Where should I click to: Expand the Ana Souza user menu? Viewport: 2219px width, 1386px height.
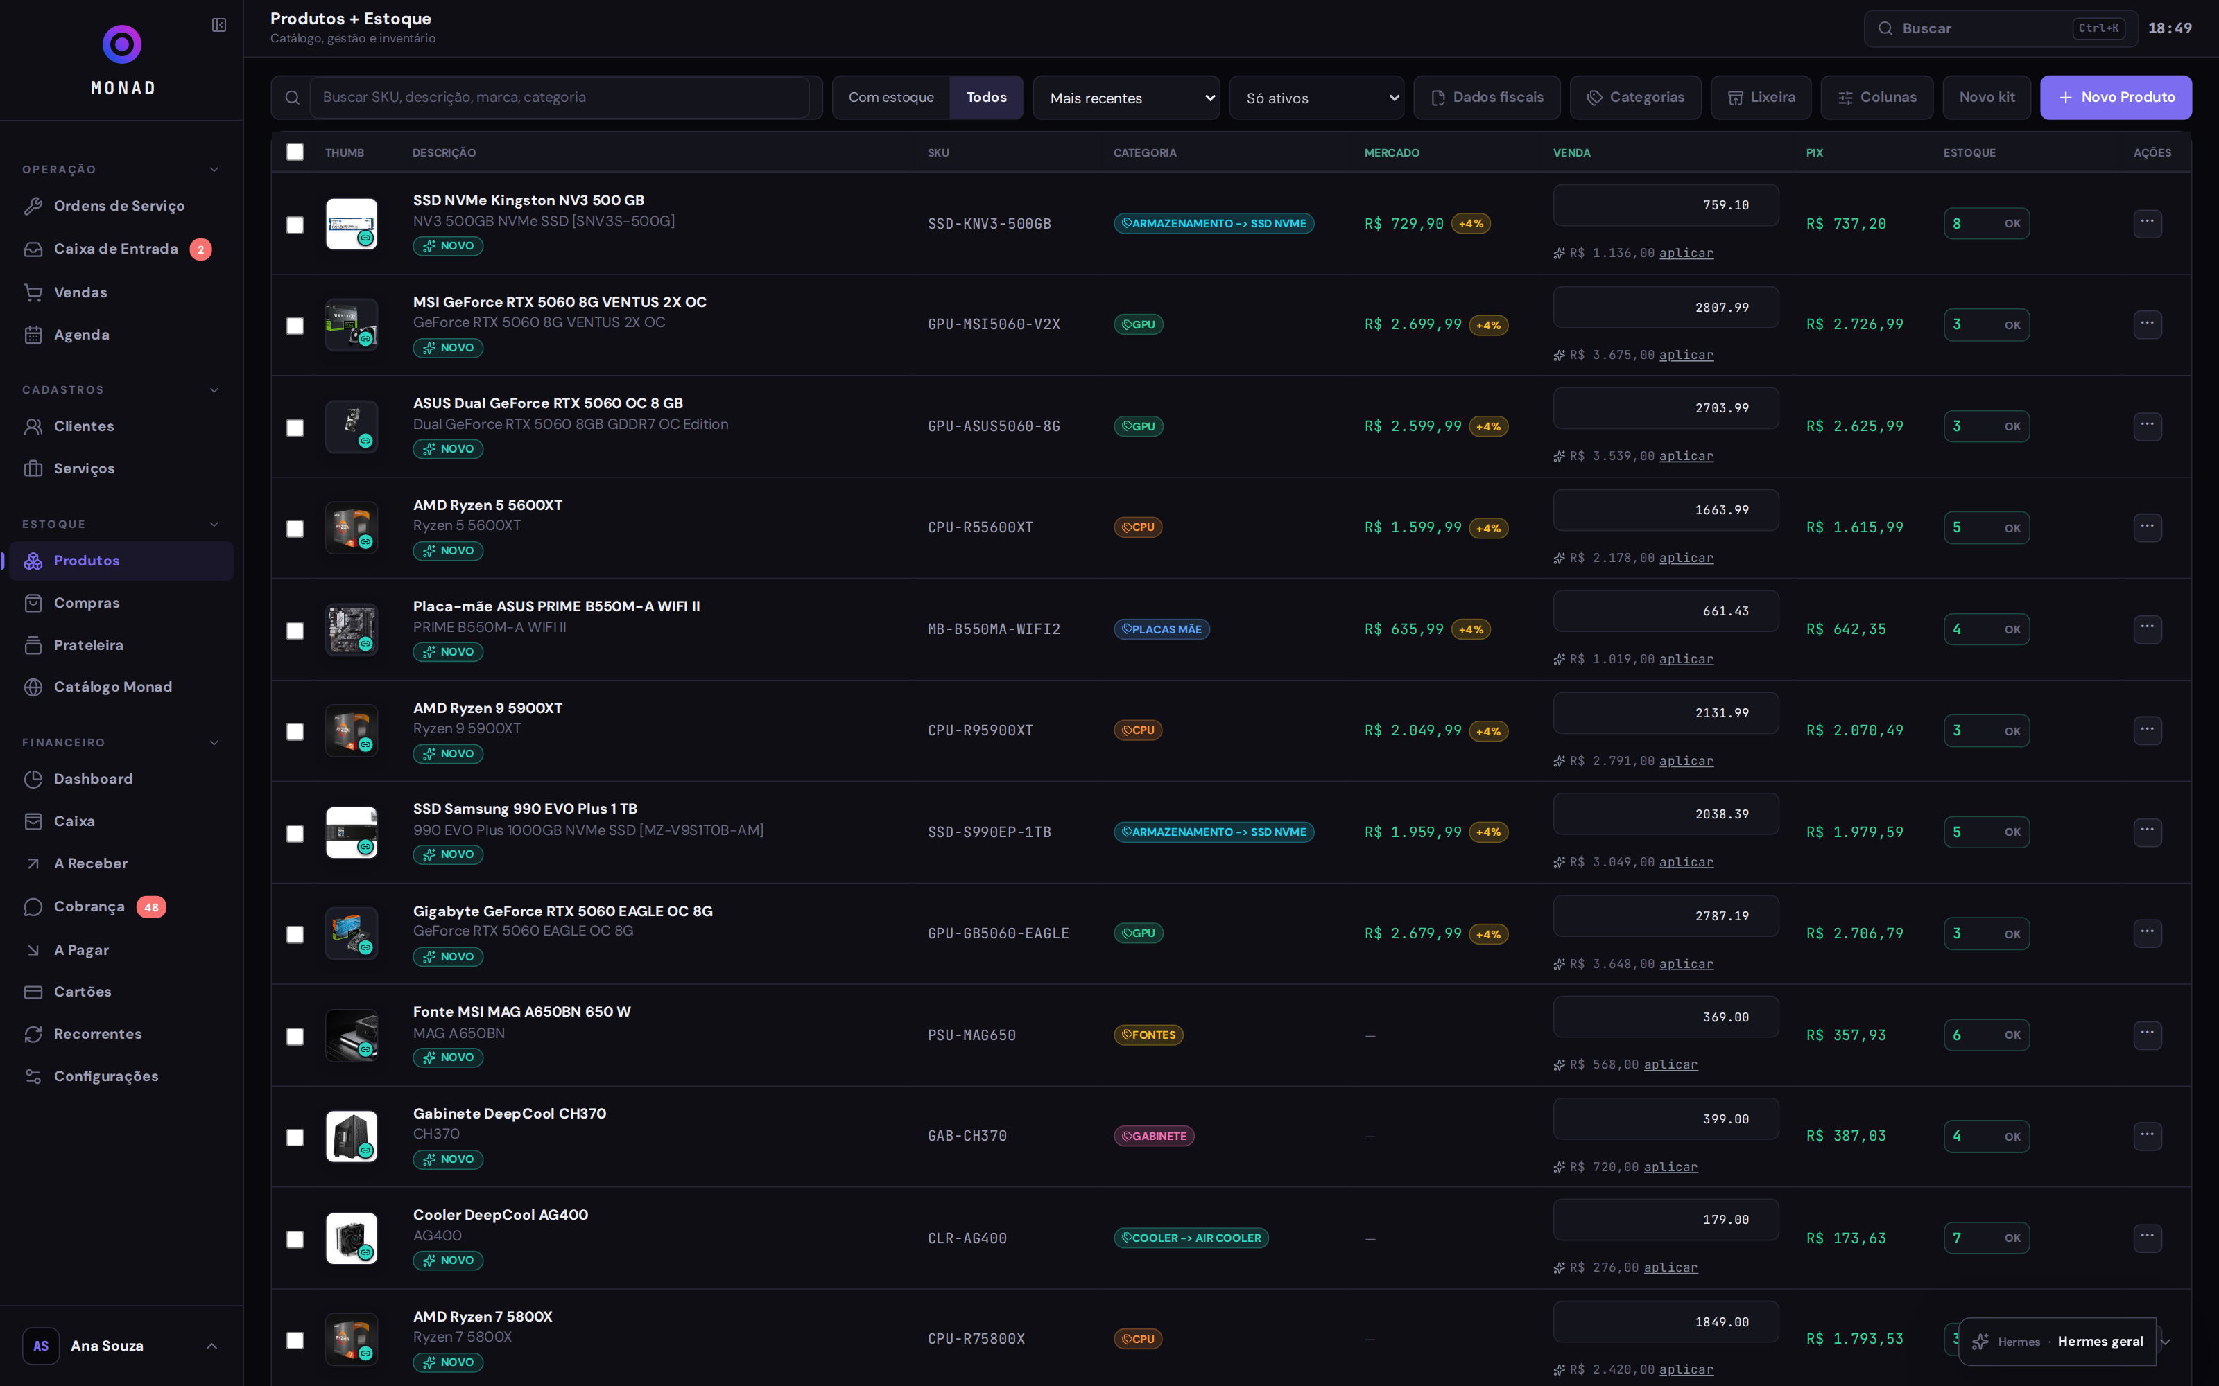[211, 1346]
